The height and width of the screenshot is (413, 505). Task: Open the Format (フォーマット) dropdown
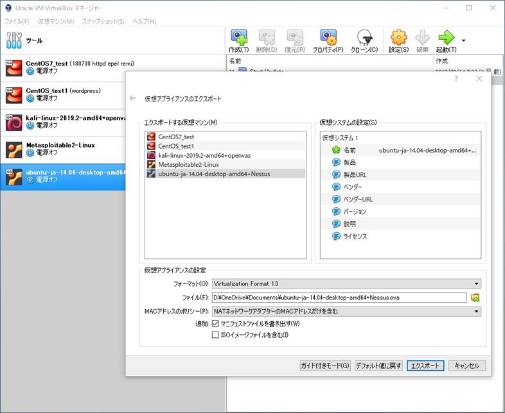(346, 284)
